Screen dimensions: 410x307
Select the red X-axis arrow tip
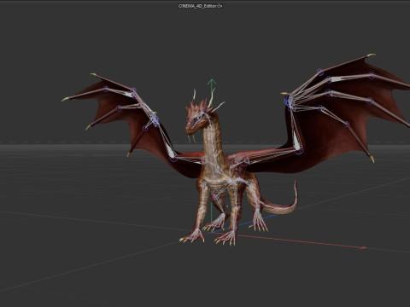tap(363, 247)
